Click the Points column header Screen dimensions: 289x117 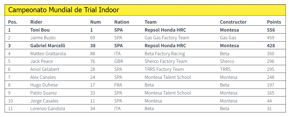274,22
